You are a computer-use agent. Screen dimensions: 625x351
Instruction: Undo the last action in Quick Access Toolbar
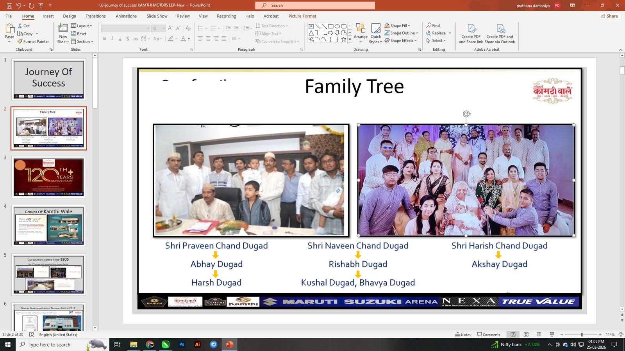(x=18, y=5)
